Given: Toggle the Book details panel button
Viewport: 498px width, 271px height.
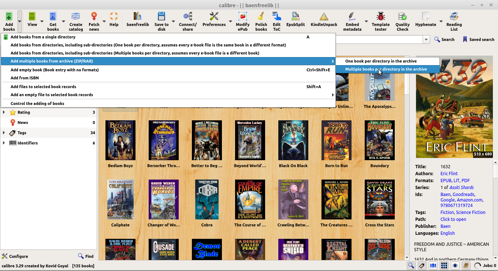Looking at the screenshot, I should coord(466,266).
